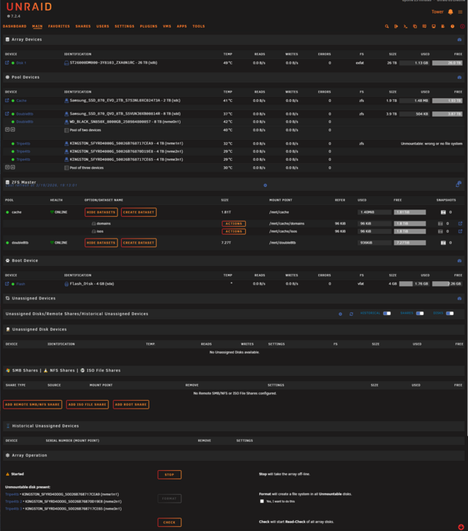Click Create Dataset for the cache pool

139,212
